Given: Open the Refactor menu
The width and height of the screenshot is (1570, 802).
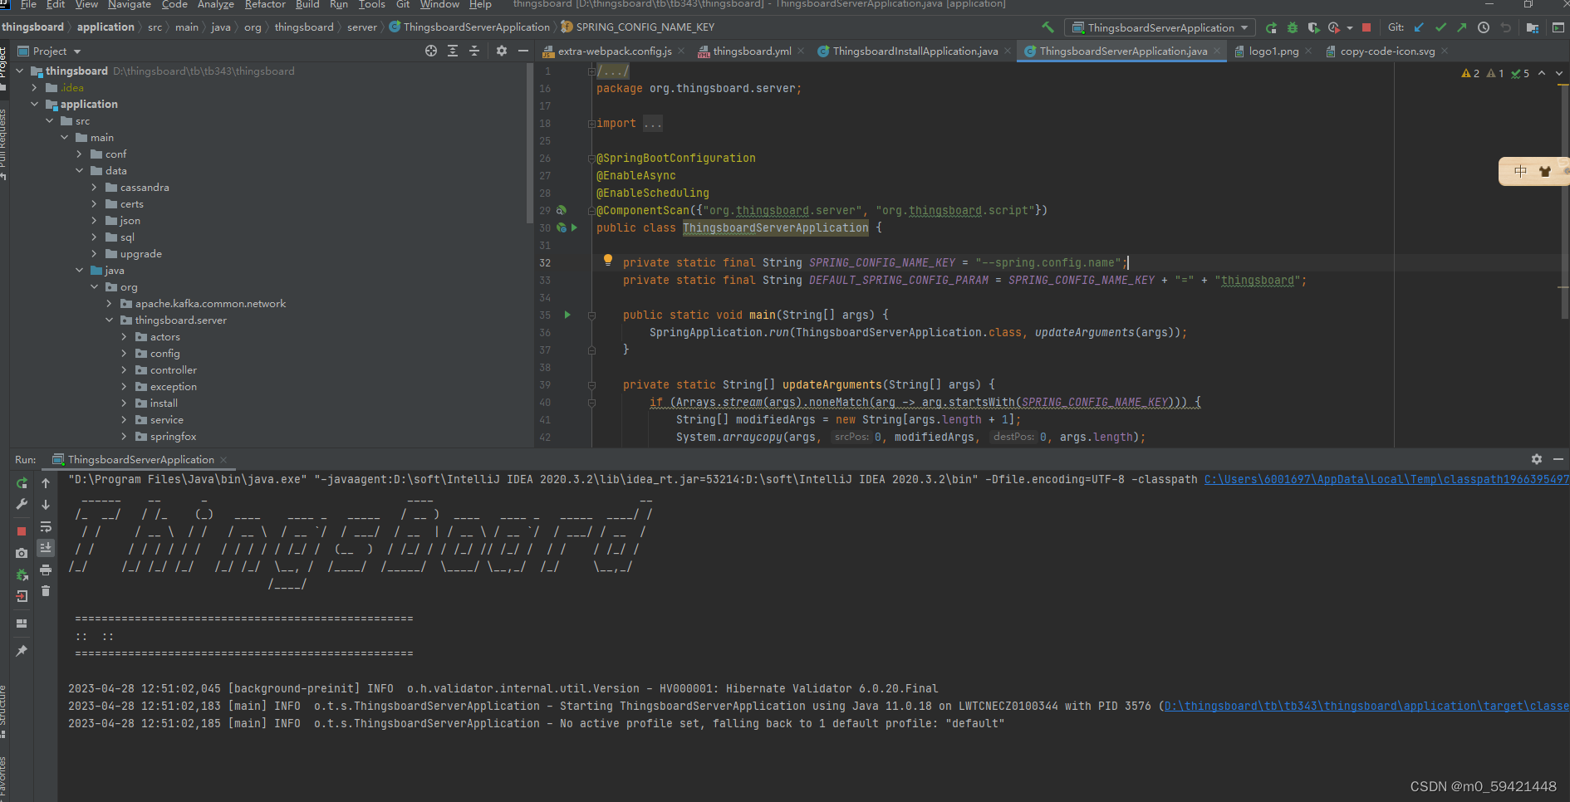Looking at the screenshot, I should pyautogui.click(x=264, y=5).
